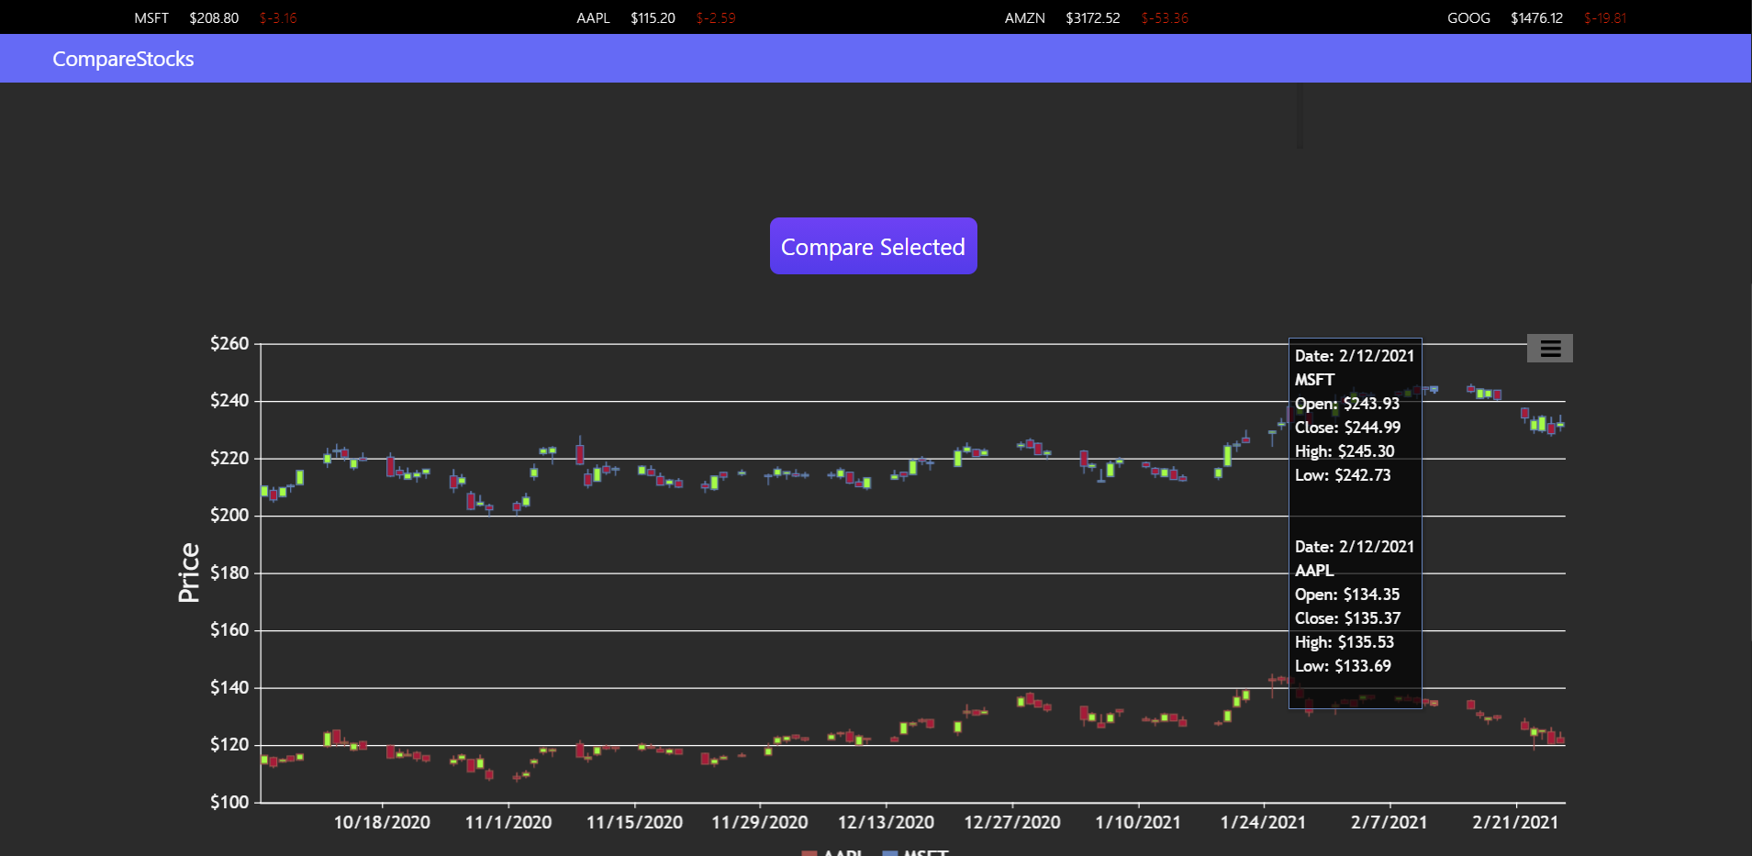Select the AAPL symbol in the top ticker
1752x856 pixels.
(x=593, y=18)
